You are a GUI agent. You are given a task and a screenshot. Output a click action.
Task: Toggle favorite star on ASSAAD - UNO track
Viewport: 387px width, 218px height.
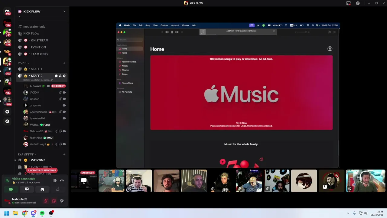(x=274, y=31)
